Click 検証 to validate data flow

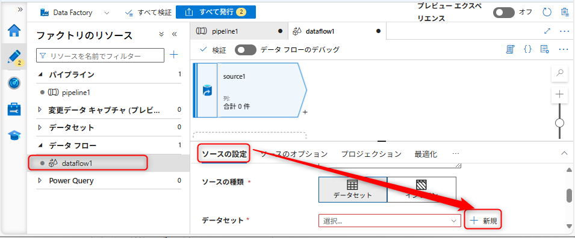(213, 50)
